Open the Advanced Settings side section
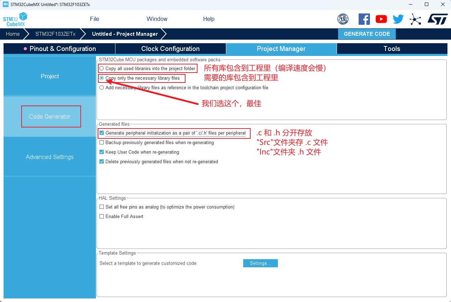The width and height of the screenshot is (451, 302). (x=50, y=157)
